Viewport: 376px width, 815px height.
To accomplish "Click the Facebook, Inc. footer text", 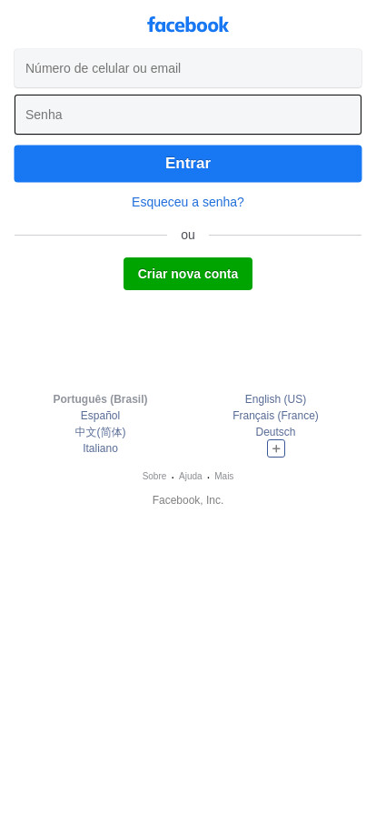I will click(188, 500).
